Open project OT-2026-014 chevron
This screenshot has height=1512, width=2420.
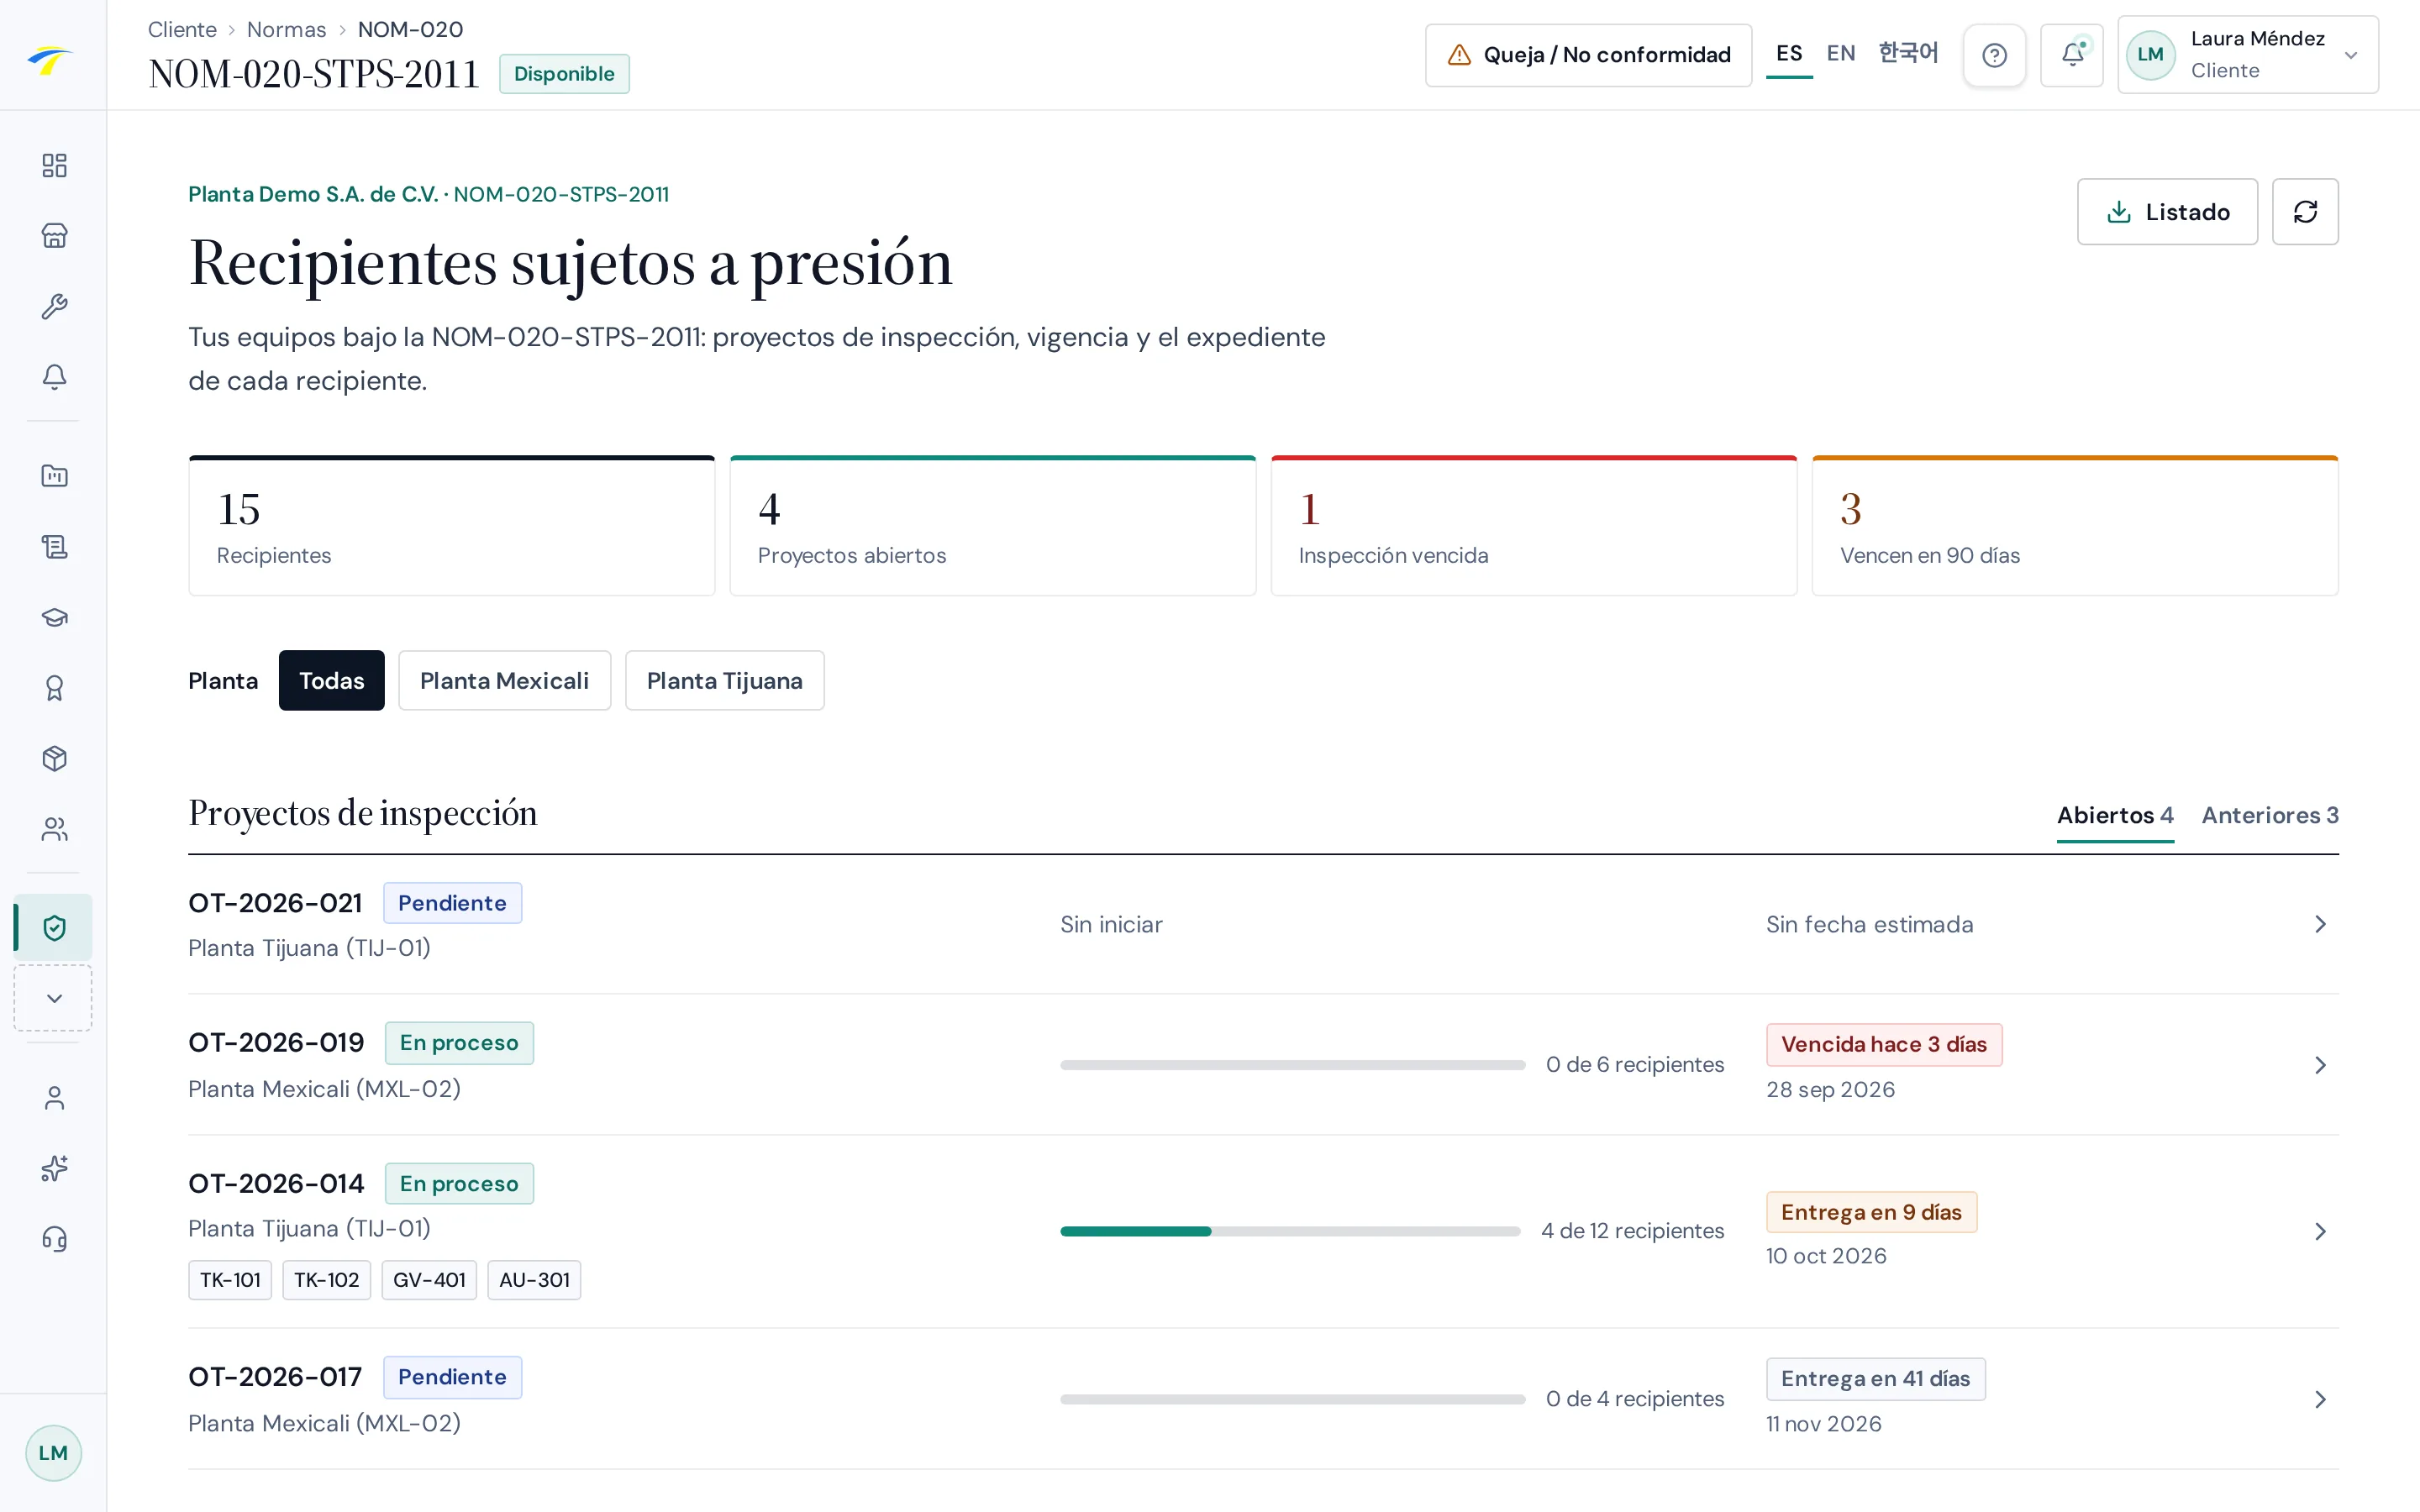tap(2320, 1231)
